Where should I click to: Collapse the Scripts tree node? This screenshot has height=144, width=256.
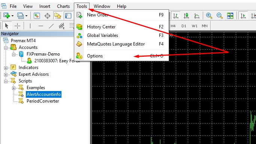click(6, 81)
